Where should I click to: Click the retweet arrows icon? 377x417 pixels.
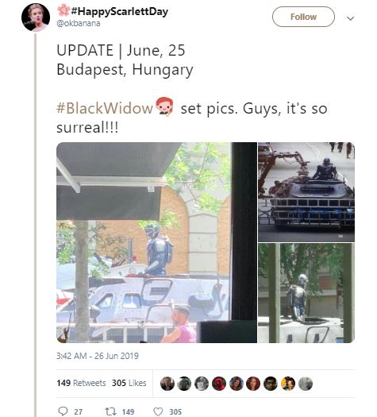pyautogui.click(x=110, y=411)
